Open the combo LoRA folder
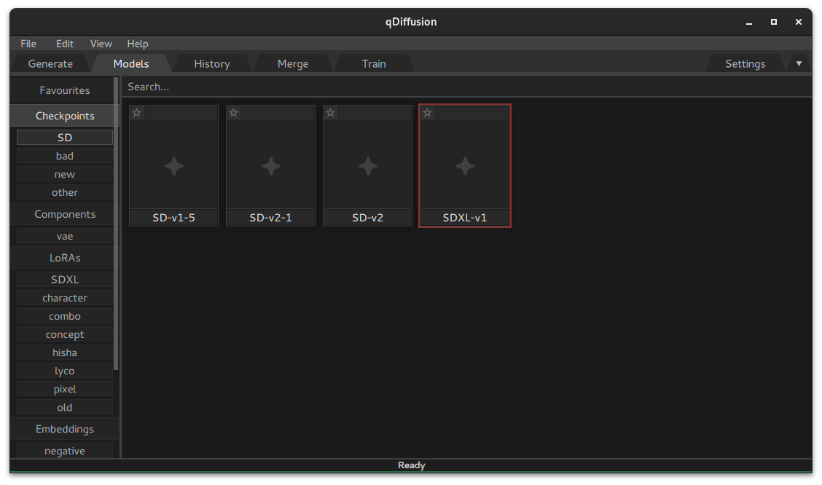 (x=64, y=316)
